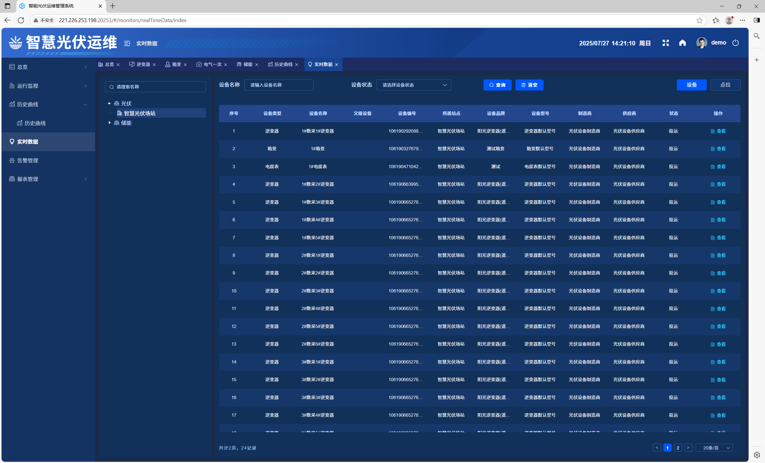Open browser sidebar settings gear
765x463 pixels.
757,455
